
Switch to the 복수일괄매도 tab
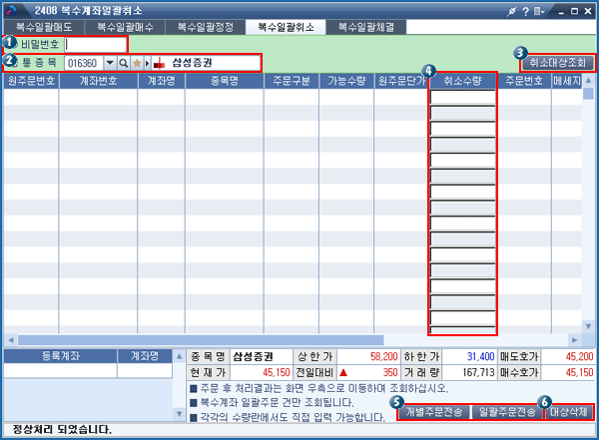tap(44, 28)
